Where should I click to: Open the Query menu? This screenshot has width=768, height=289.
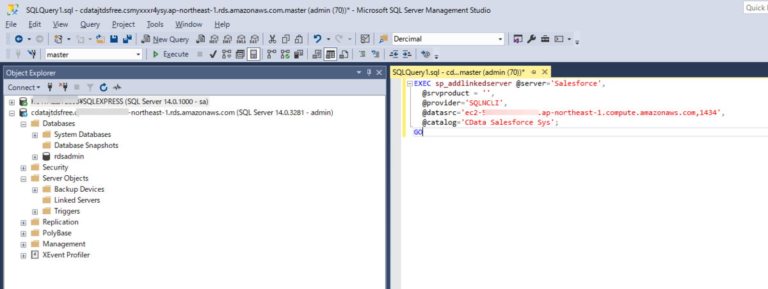(x=90, y=24)
